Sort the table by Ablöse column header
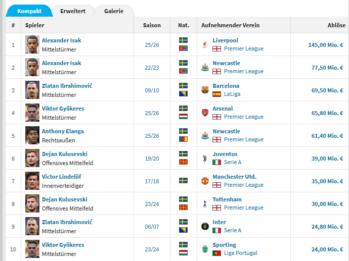Screen dimensions: 349x261 [336, 25]
